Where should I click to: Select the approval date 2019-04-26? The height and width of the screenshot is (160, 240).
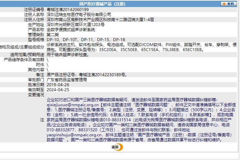pos(58,85)
